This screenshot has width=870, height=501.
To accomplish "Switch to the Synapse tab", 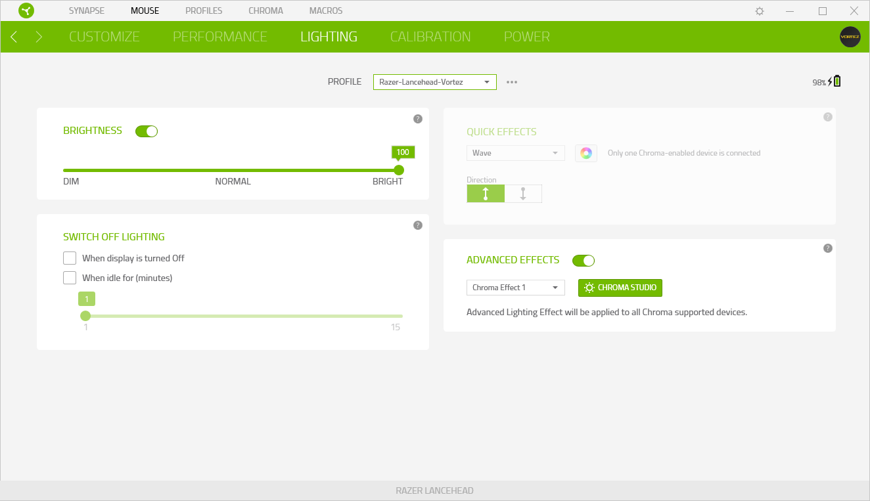I will pos(87,11).
